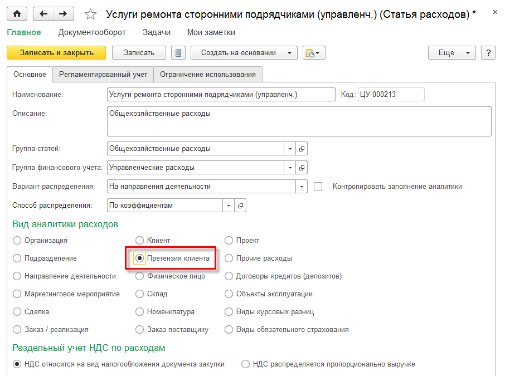This screenshot has width=505, height=376.
Task: Open the Способ распределения item form icon
Action: click(240, 206)
